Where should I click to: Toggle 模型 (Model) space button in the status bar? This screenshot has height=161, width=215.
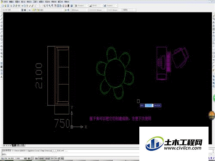62,158
